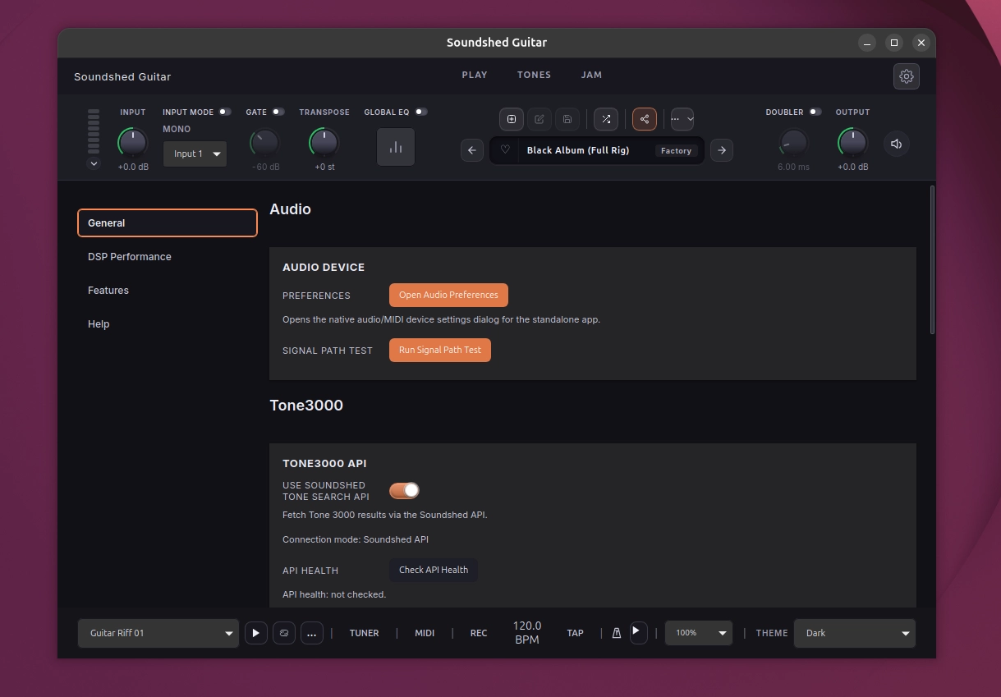Toggle the Global EQ switch
This screenshot has width=1001, height=697.
pos(420,112)
